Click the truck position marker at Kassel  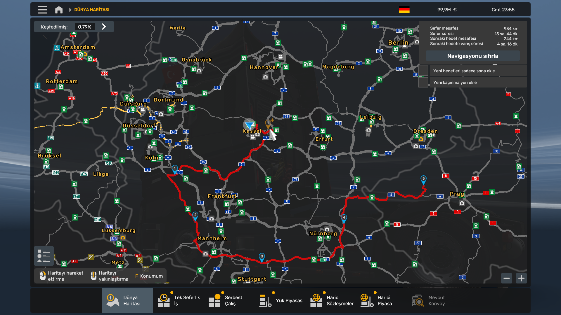249,125
